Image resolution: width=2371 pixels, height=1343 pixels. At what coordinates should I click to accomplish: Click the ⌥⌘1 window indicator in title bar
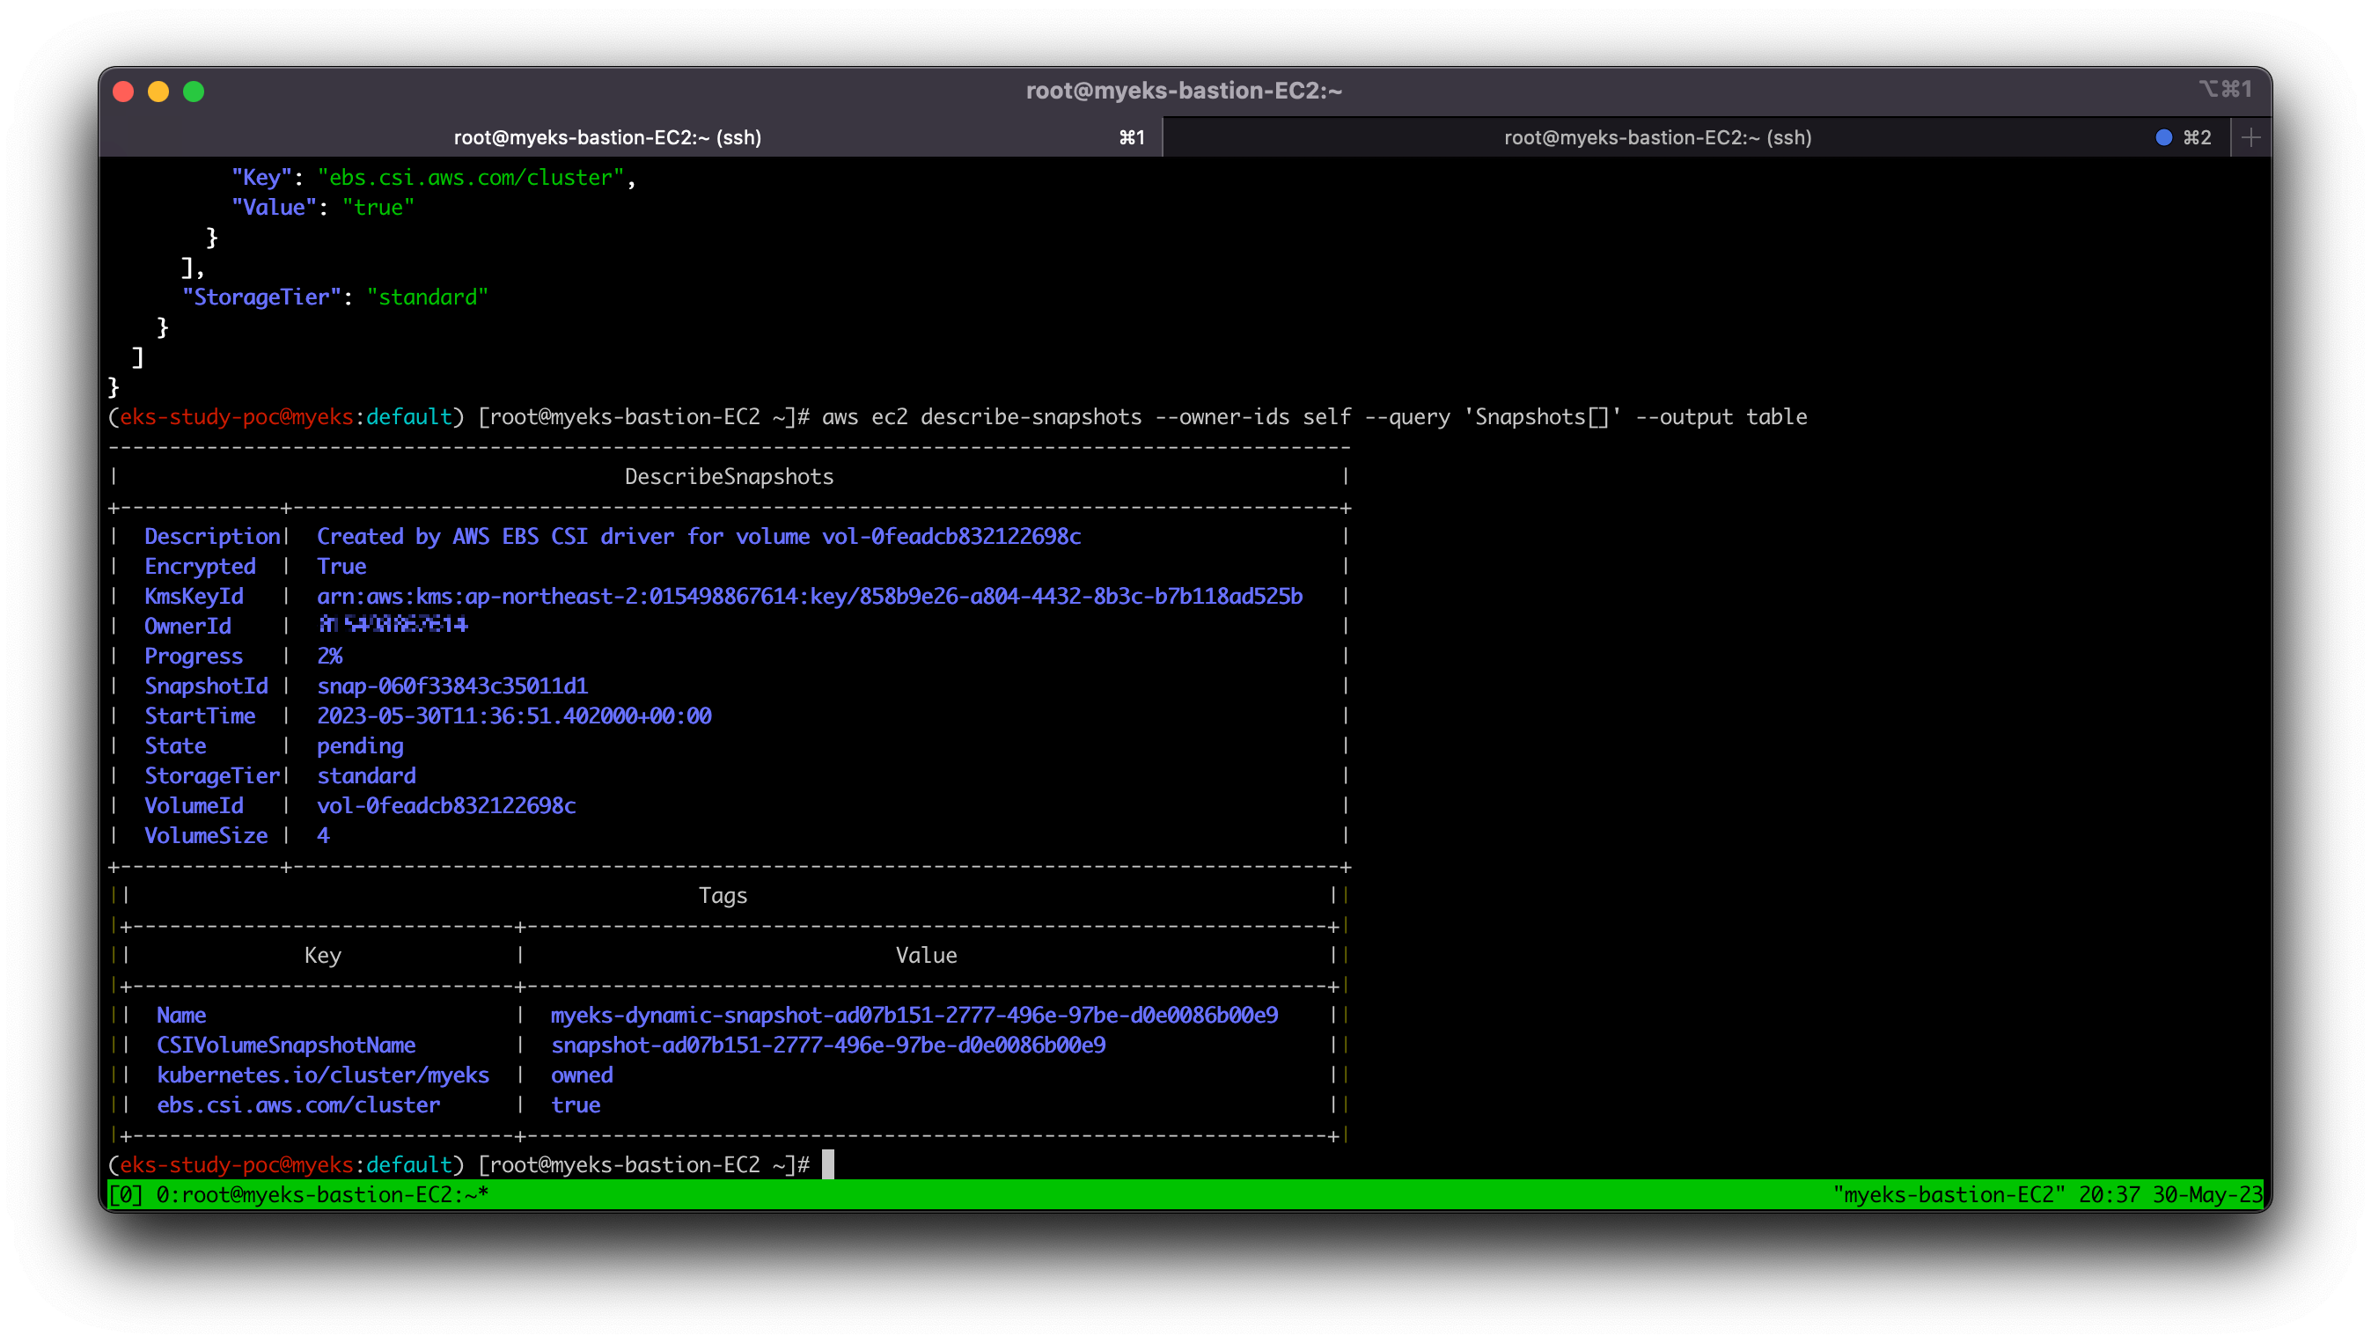coord(2225,90)
